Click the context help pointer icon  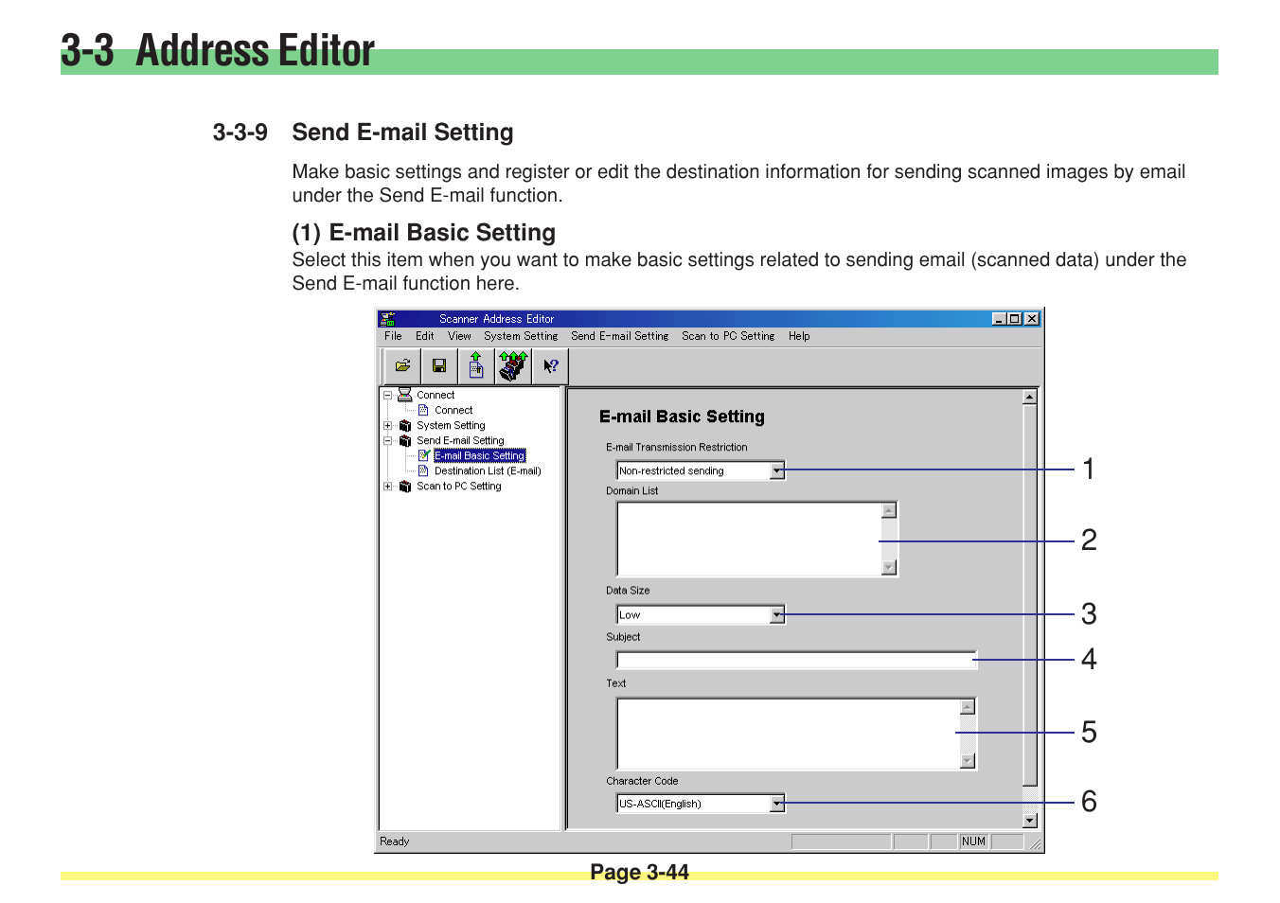coord(550,365)
